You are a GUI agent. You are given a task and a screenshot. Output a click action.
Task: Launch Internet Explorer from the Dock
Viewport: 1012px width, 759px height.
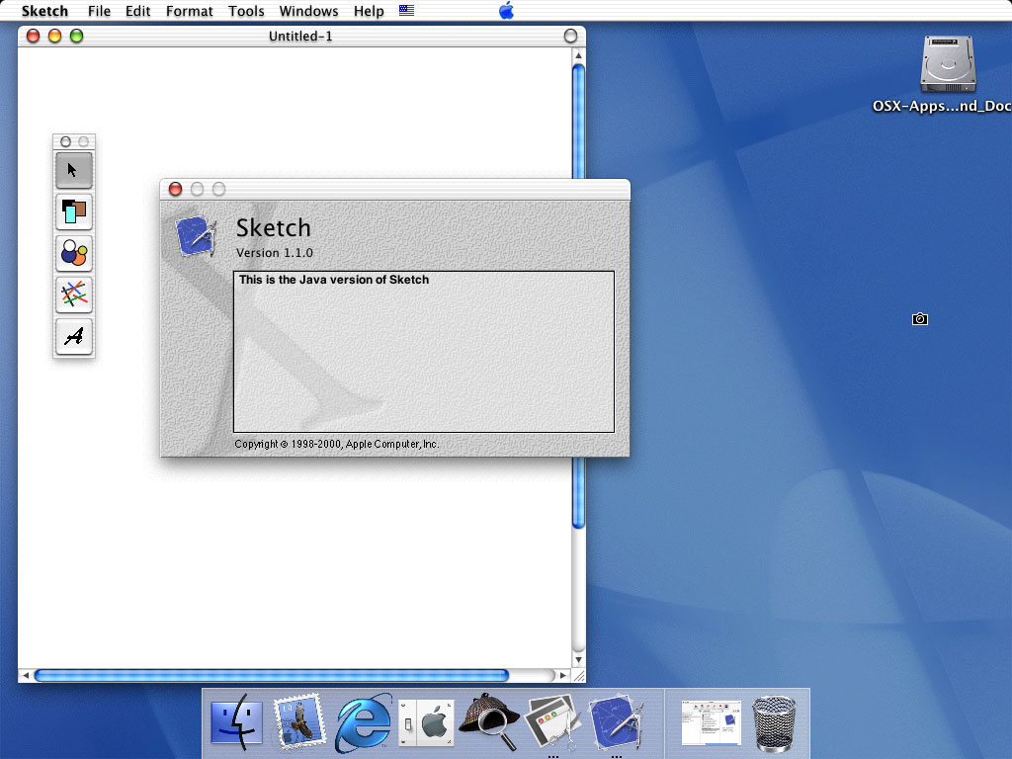click(x=364, y=722)
